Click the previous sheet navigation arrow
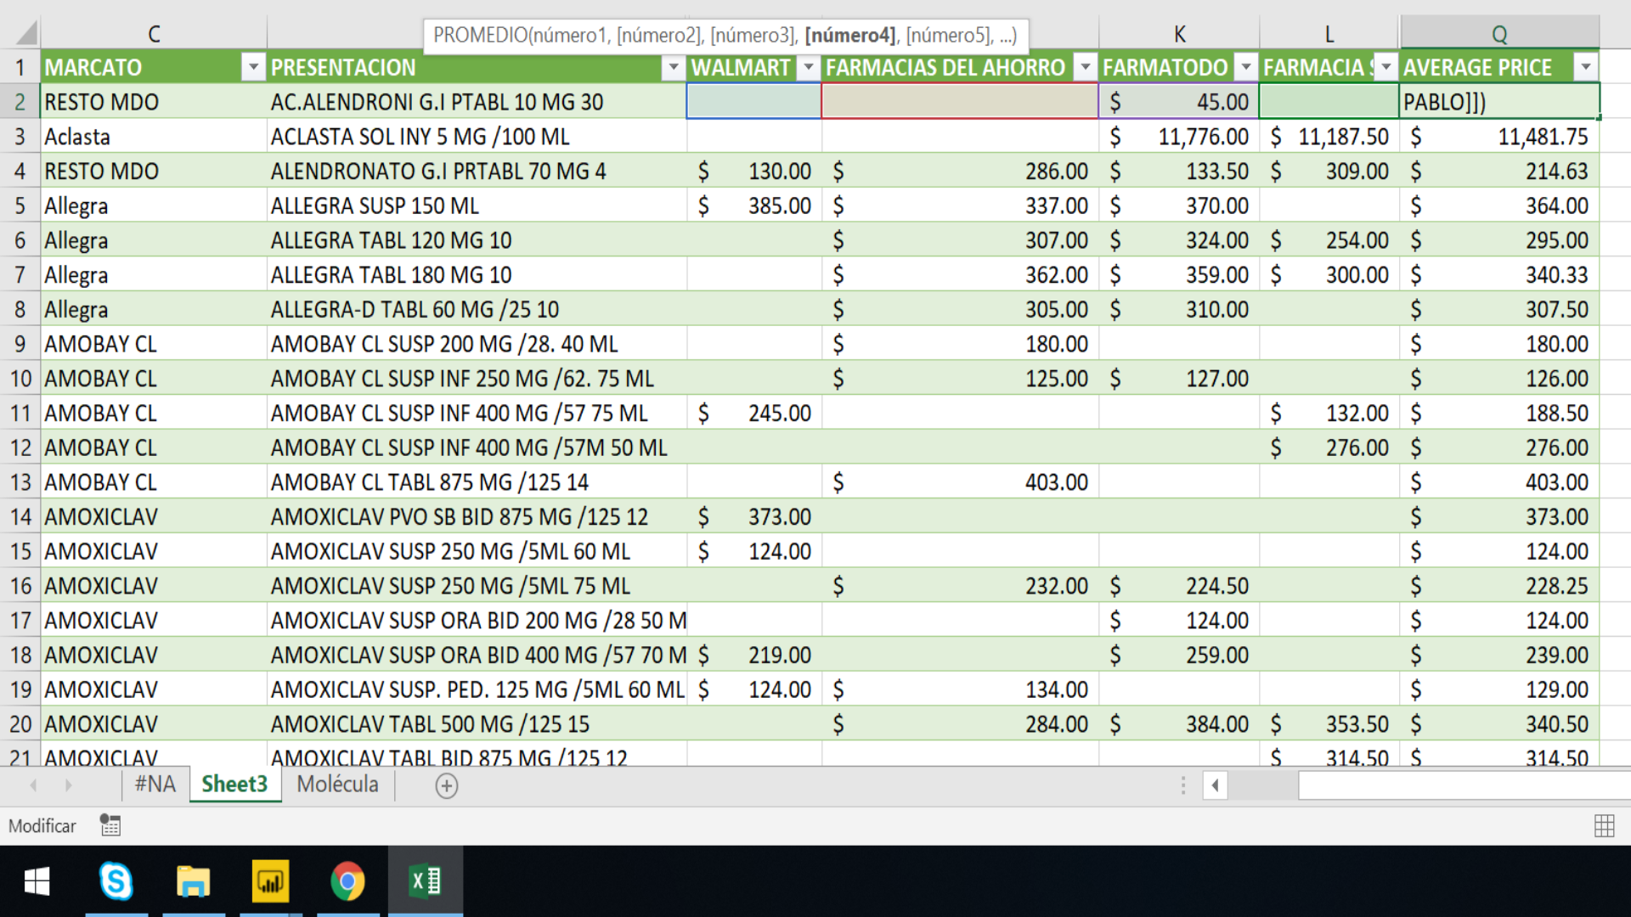This screenshot has width=1631, height=917. tap(33, 785)
